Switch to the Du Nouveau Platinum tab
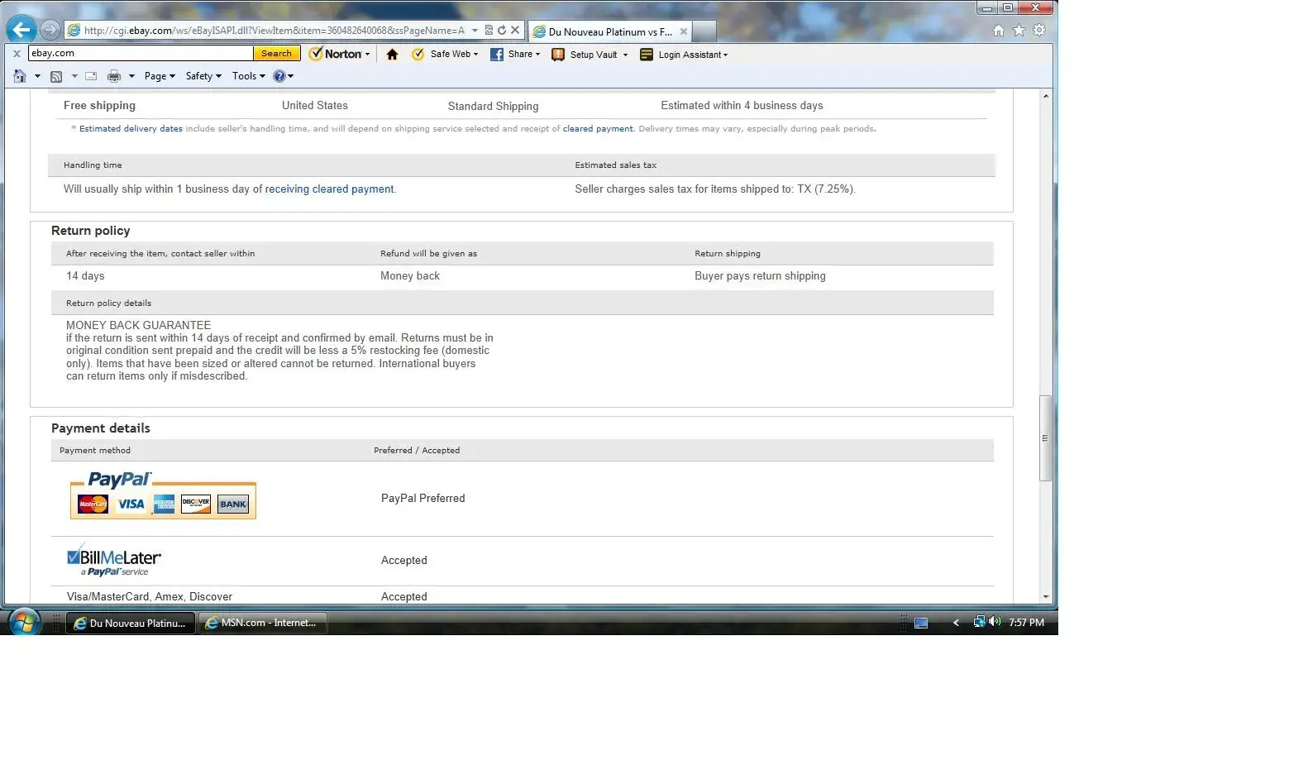This screenshot has height=784, width=1308. pyautogui.click(x=609, y=31)
